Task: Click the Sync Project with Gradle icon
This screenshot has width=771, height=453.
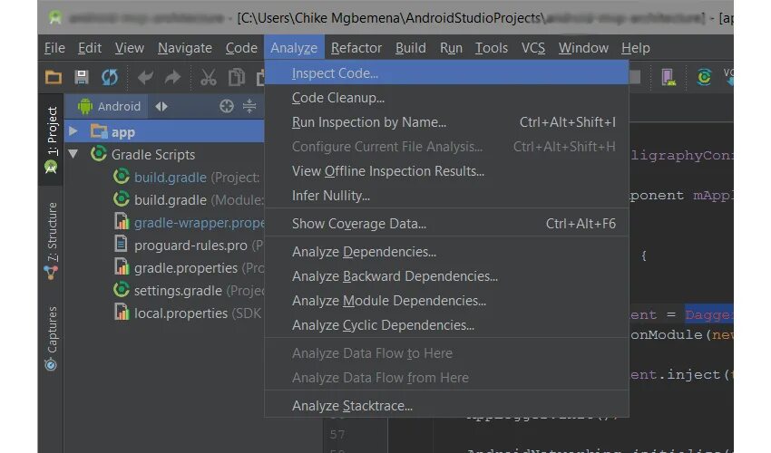Action: pos(704,78)
